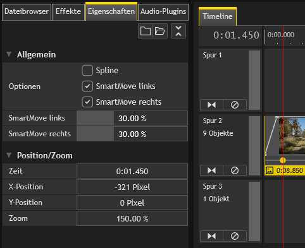
Task: Open the Audio-Plugins tab
Action: (x=163, y=11)
